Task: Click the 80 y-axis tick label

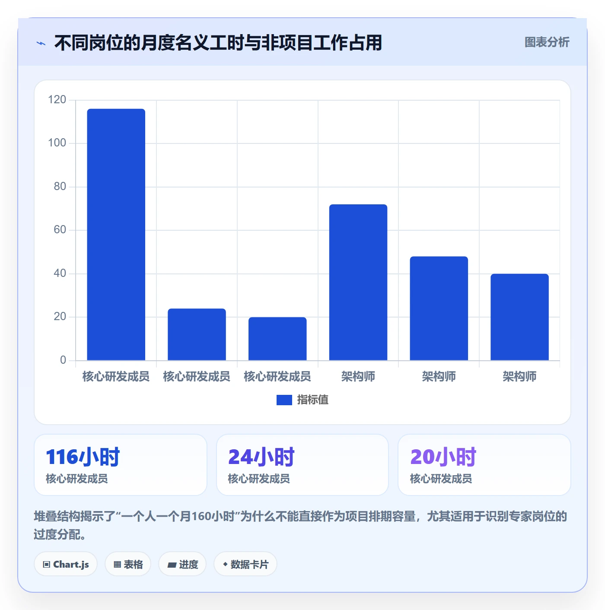Action: point(60,187)
